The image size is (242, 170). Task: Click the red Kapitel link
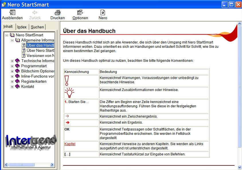(70, 144)
